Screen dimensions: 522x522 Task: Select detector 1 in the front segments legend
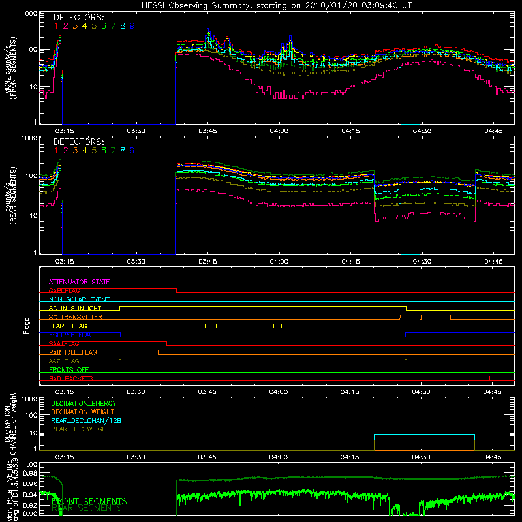coord(56,26)
